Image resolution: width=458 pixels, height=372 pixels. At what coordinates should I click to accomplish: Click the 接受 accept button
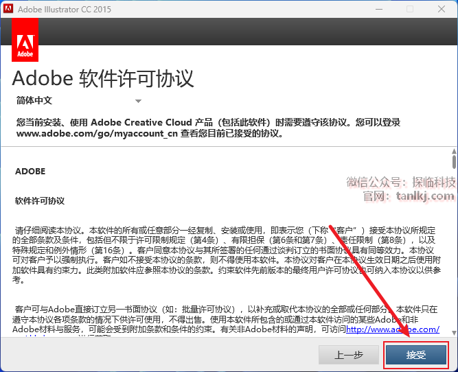(x=416, y=355)
